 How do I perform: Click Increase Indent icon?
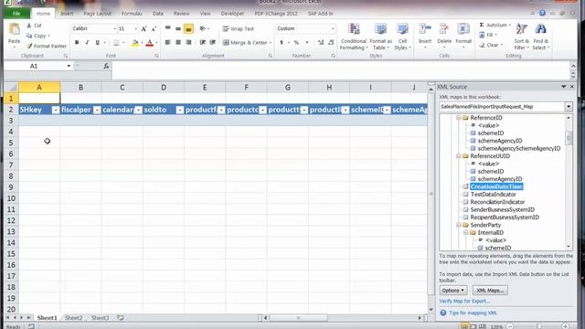pyautogui.click(x=213, y=43)
